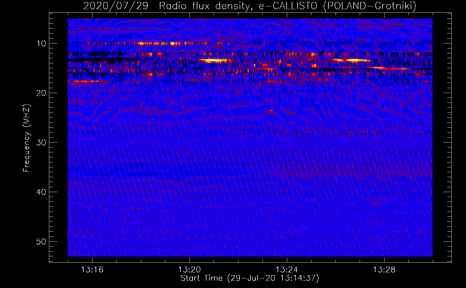The height and width of the screenshot is (288, 466).
Task: Click the 13:16 time tick label
Action: point(92,270)
